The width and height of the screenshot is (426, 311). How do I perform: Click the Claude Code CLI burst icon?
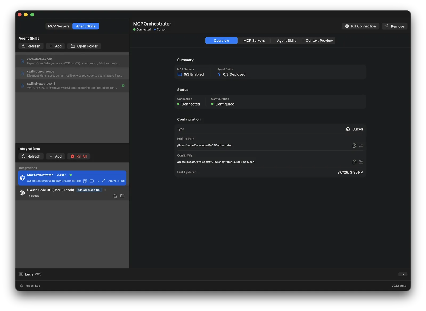click(x=22, y=193)
